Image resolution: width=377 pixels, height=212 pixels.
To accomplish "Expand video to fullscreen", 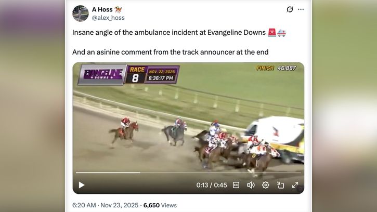I will point(295,185).
